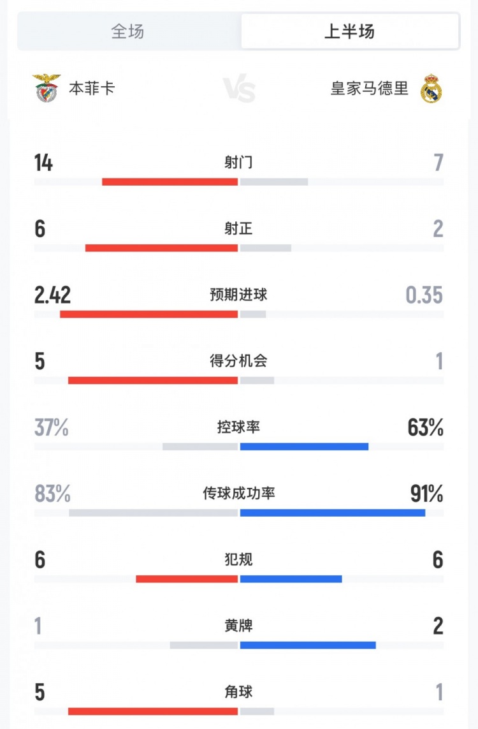Open the 本菲卡 team name link
Screen dimensions: 478x729
pos(92,88)
